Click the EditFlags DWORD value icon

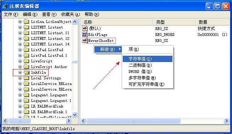click(85, 35)
